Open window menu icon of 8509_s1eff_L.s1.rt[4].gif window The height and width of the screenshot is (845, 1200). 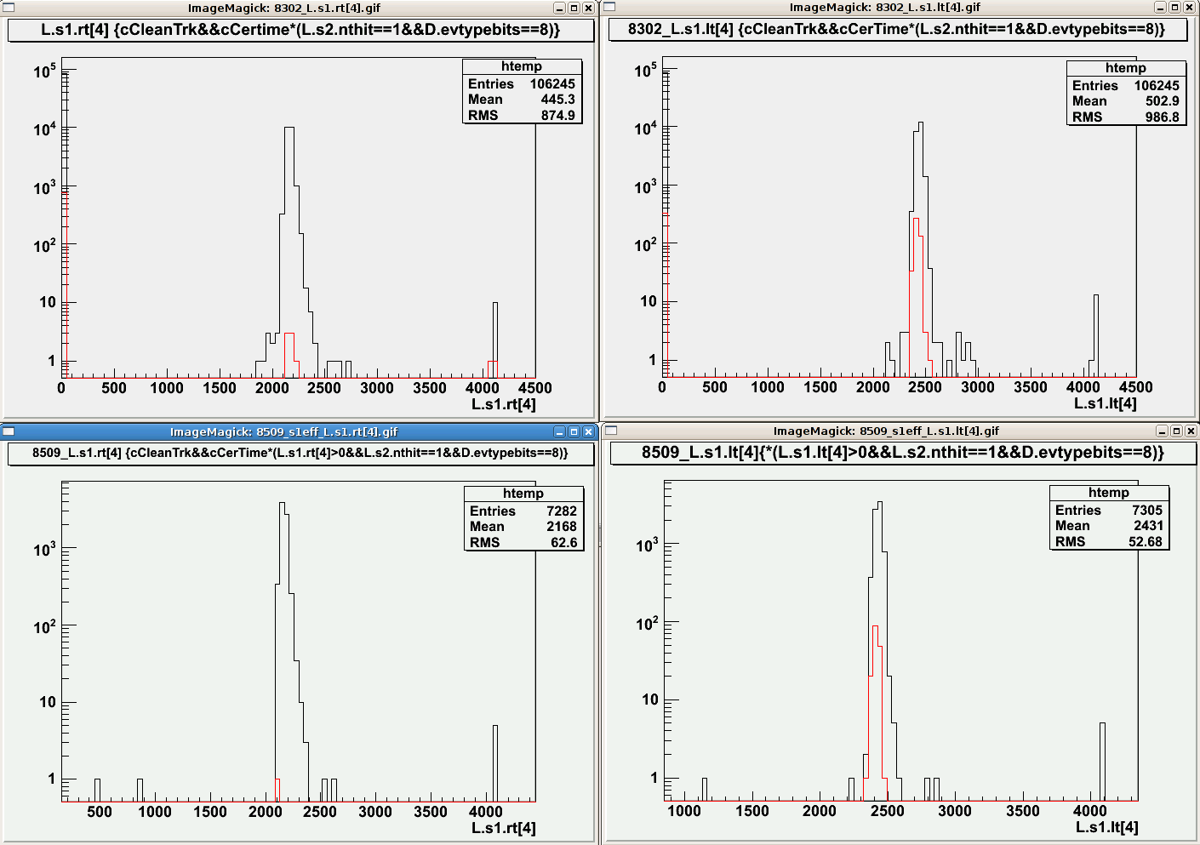tap(9, 431)
